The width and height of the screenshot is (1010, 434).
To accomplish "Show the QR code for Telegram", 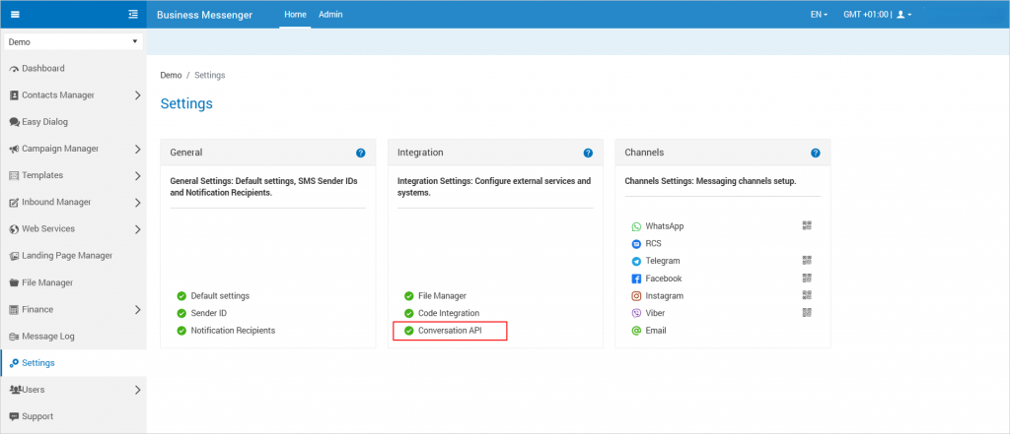I will pos(807,261).
